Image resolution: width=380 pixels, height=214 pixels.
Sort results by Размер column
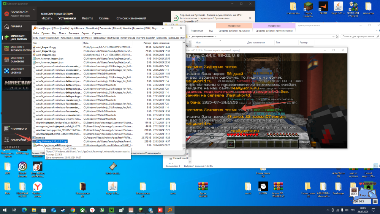click(x=142, y=43)
